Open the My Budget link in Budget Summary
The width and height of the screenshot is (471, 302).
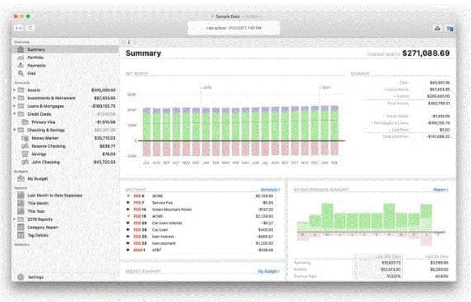pyautogui.click(x=269, y=272)
